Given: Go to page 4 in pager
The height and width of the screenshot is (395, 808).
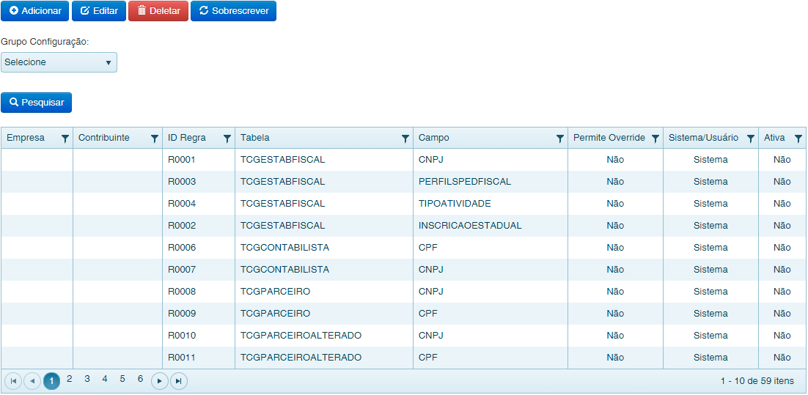Looking at the screenshot, I should tap(105, 379).
